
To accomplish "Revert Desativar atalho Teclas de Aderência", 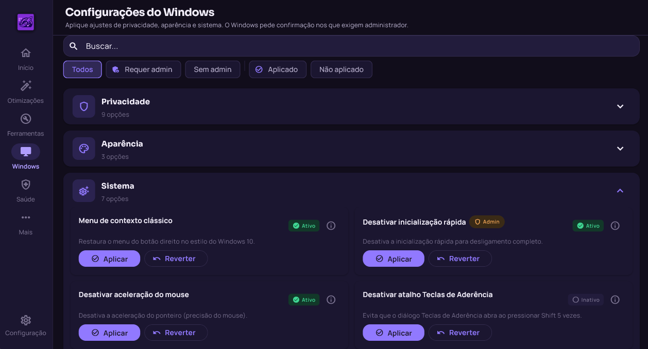I will pos(460,333).
